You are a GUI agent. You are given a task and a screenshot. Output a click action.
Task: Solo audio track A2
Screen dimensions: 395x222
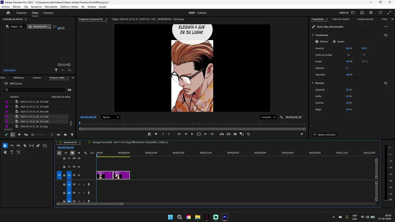pyautogui.click(x=84, y=193)
